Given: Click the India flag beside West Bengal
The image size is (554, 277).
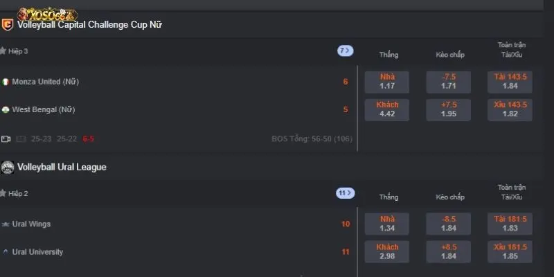Looking at the screenshot, I should coord(6,110).
